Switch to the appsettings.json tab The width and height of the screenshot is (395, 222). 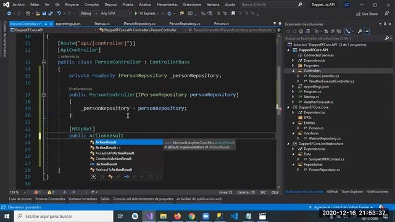[x=68, y=23]
